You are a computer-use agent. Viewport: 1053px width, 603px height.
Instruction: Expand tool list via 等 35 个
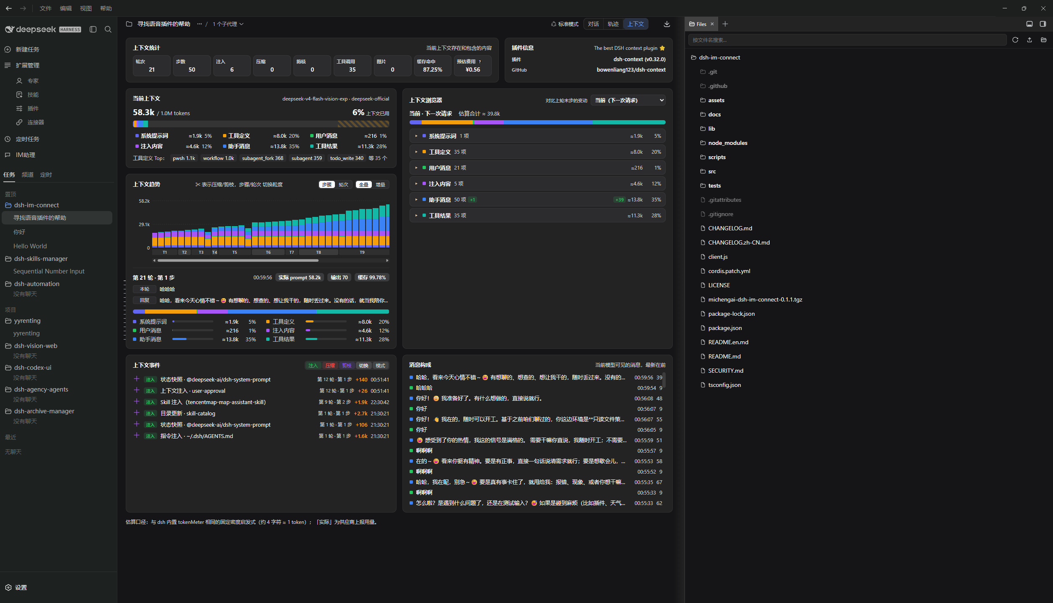coord(378,158)
